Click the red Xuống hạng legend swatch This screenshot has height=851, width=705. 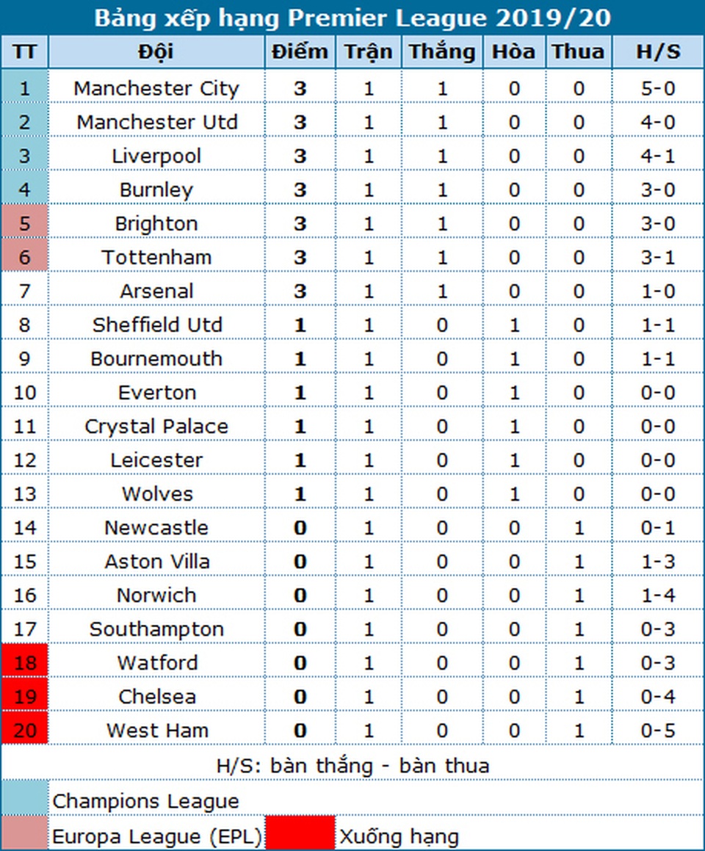click(300, 833)
